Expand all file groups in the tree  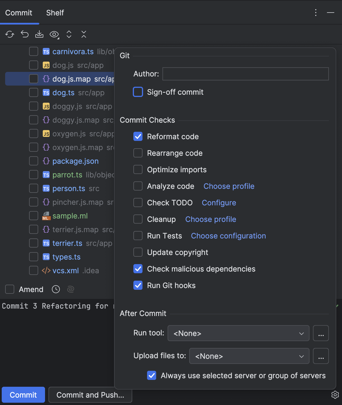pyautogui.click(x=69, y=34)
